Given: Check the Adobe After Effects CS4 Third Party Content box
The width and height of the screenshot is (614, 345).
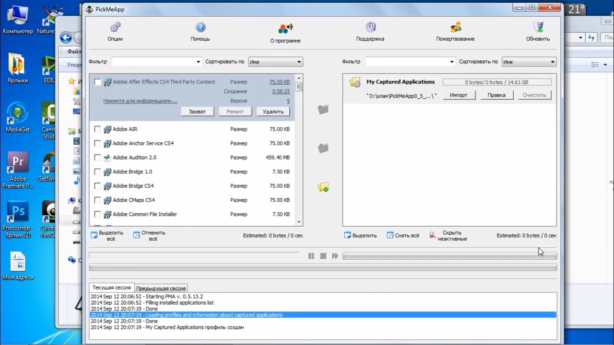Looking at the screenshot, I should pyautogui.click(x=98, y=82).
